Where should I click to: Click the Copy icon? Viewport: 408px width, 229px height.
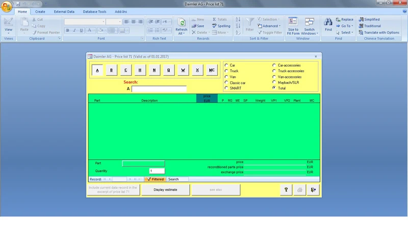[34, 26]
